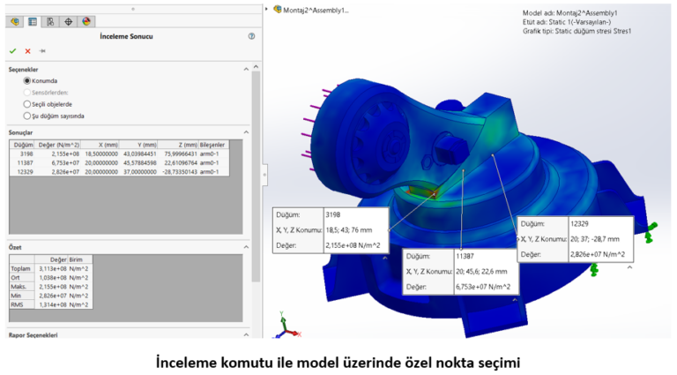677x375 pixels.
Task: Open the FeatureManager design tree tab
Action: point(14,21)
